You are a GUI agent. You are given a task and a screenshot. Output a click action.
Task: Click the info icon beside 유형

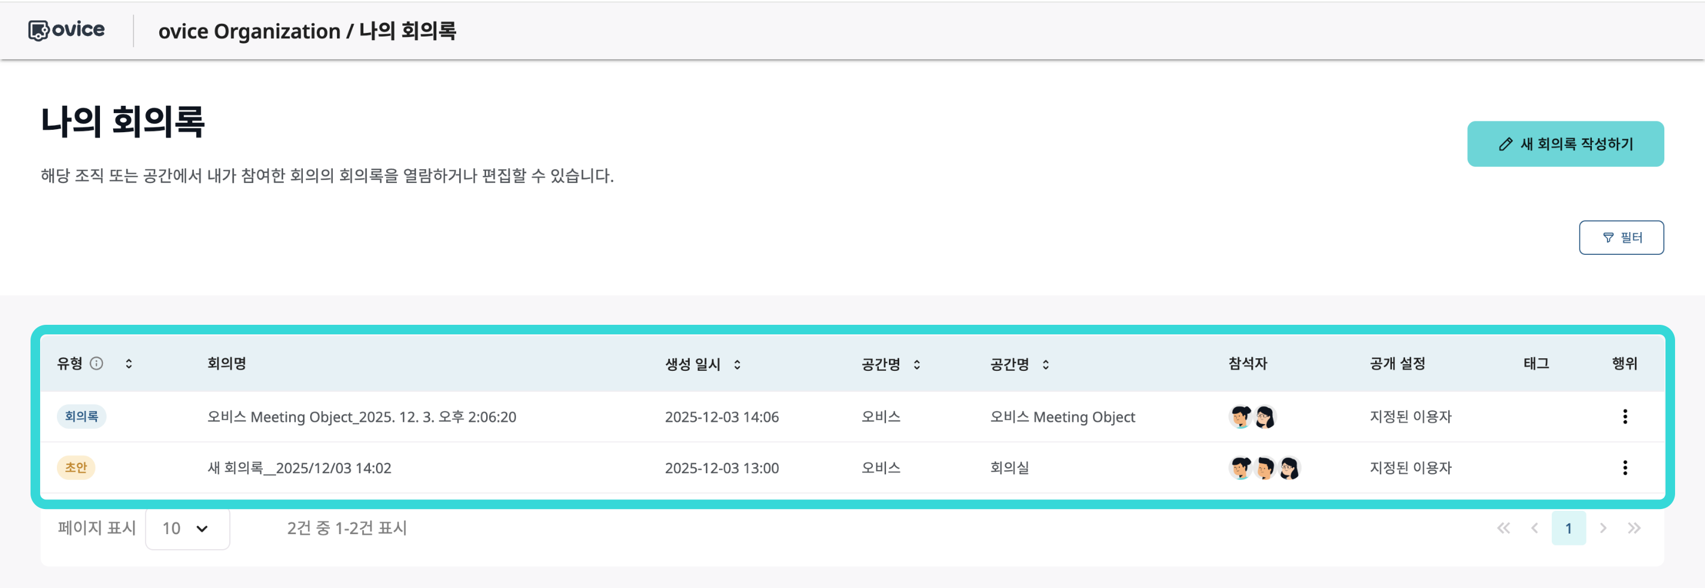(96, 363)
